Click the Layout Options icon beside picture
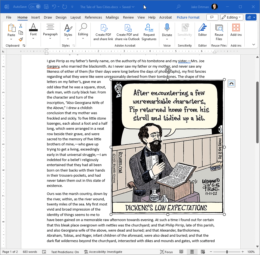 click(x=231, y=83)
